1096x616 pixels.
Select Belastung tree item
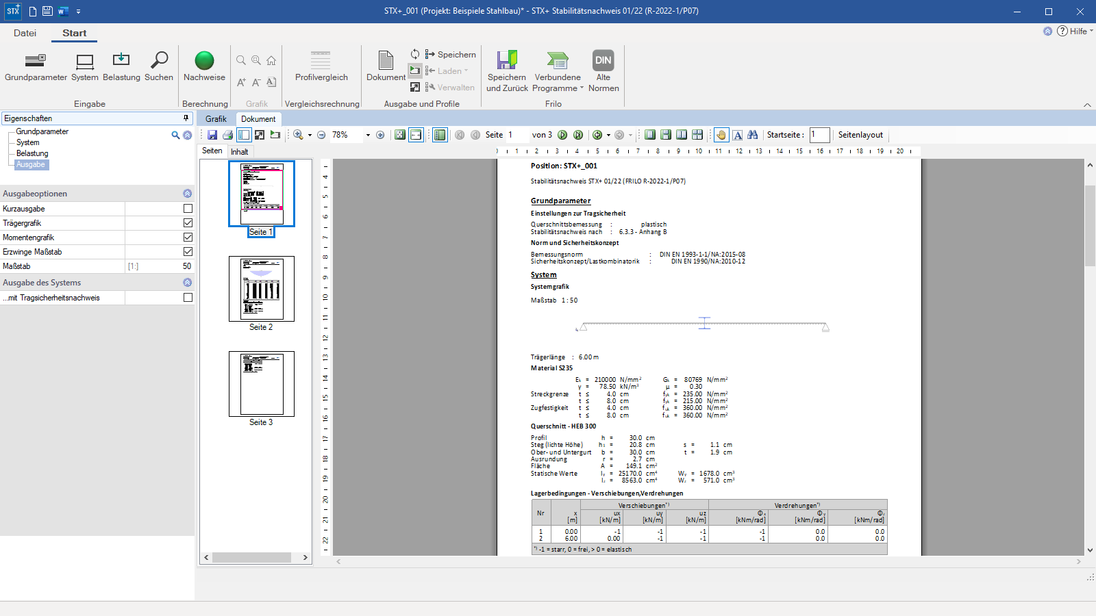point(32,153)
